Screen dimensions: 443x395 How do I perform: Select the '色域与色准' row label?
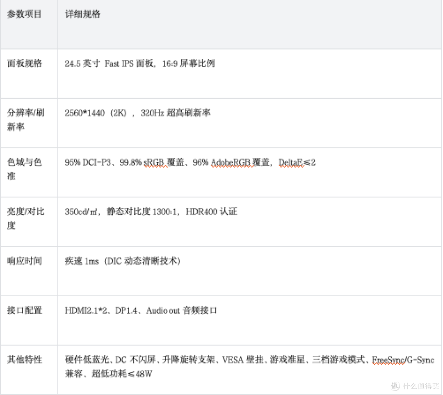tap(24, 169)
